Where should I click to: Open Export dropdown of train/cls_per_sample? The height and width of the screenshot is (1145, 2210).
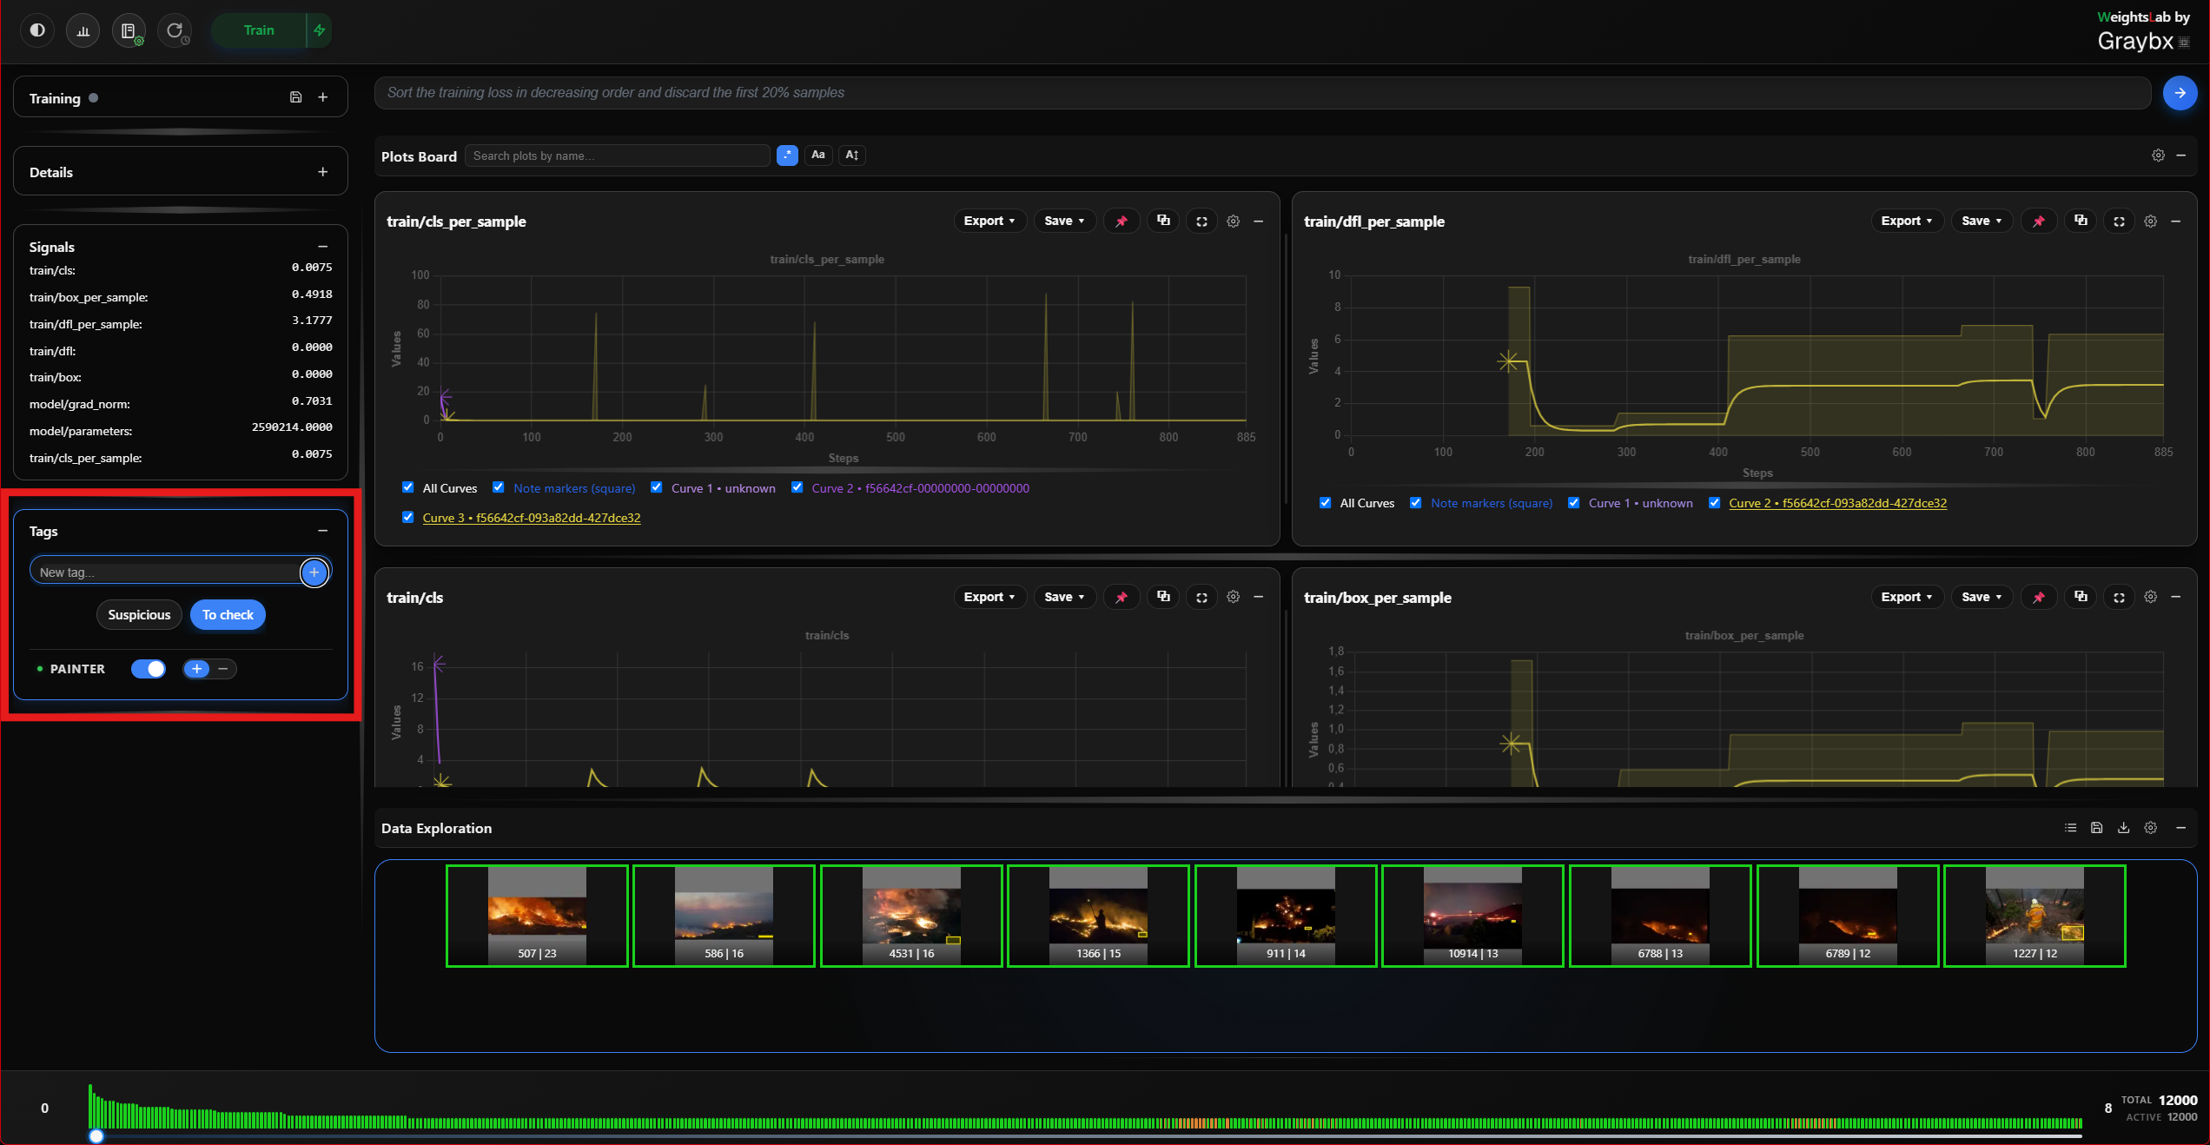click(x=989, y=222)
